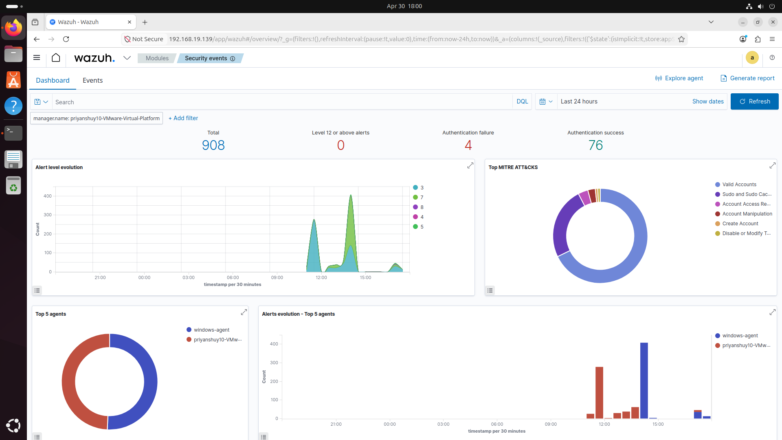The image size is (782, 440).
Task: Focus the Search query field
Action: tap(282, 102)
